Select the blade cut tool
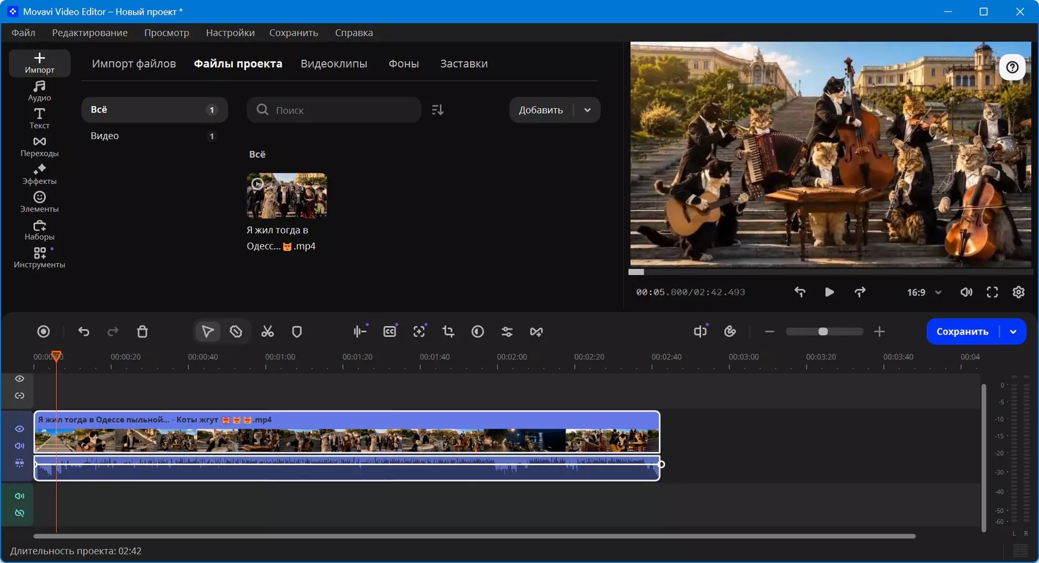The image size is (1039, 563). [x=236, y=332]
